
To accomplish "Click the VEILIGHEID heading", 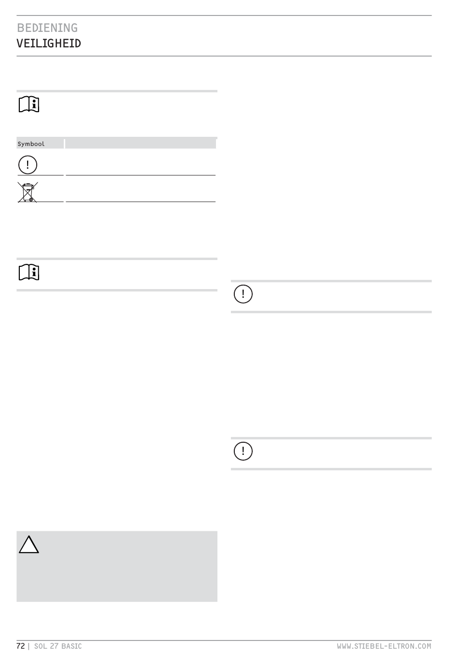I will 49,44.
